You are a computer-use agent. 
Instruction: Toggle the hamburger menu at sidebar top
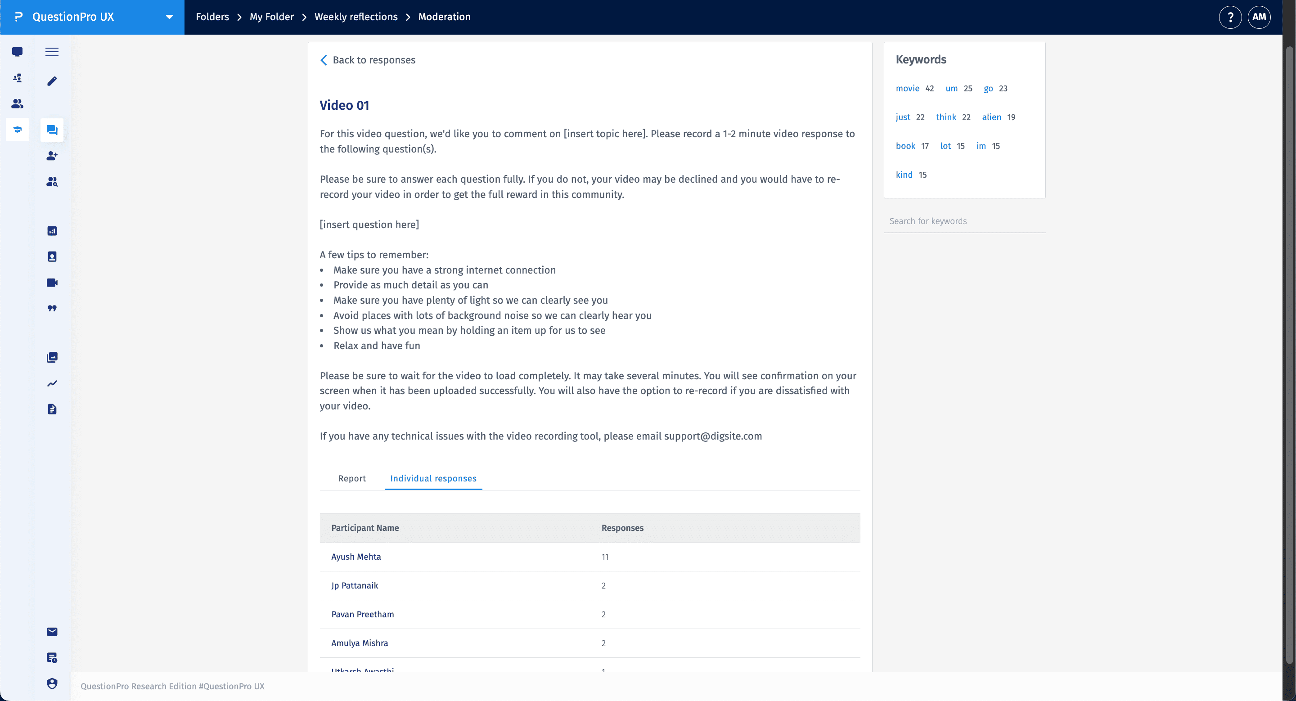click(51, 52)
